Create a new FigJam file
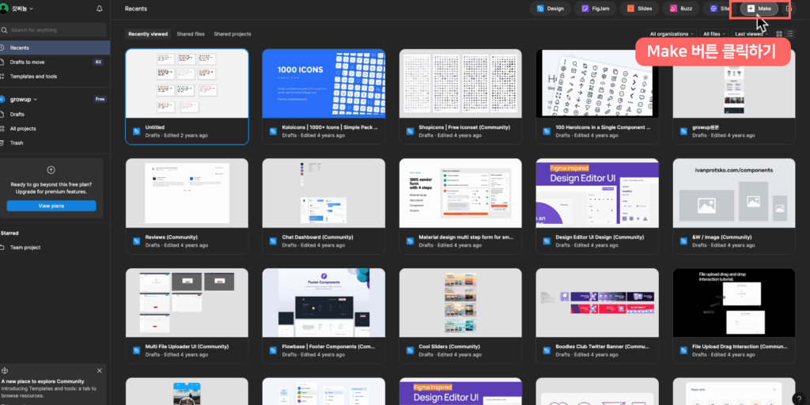This screenshot has height=405, width=810. (x=596, y=9)
